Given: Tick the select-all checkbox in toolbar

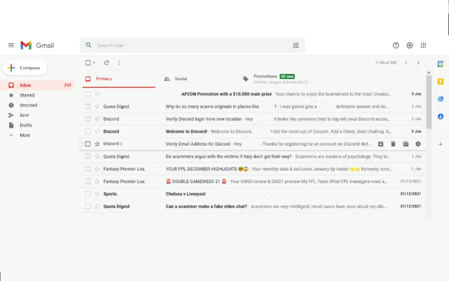Looking at the screenshot, I should (88, 63).
